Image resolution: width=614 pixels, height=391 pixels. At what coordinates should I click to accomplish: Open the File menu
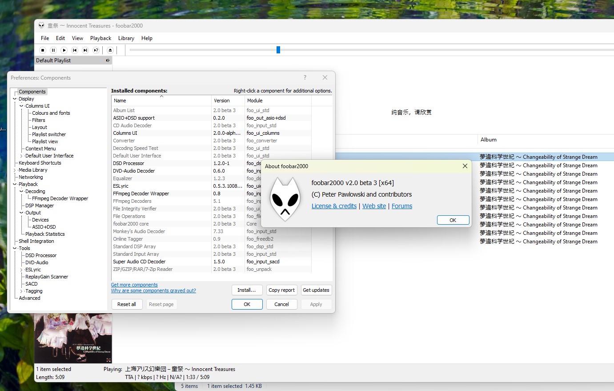pyautogui.click(x=45, y=38)
